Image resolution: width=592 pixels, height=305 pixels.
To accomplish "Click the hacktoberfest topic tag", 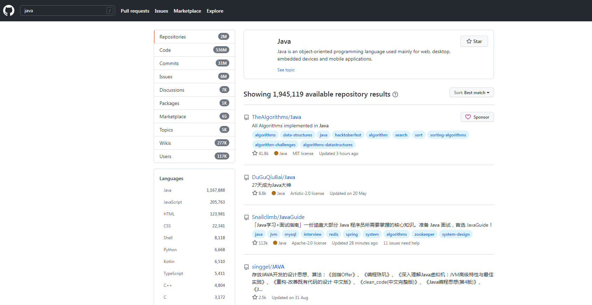I will point(348,135).
